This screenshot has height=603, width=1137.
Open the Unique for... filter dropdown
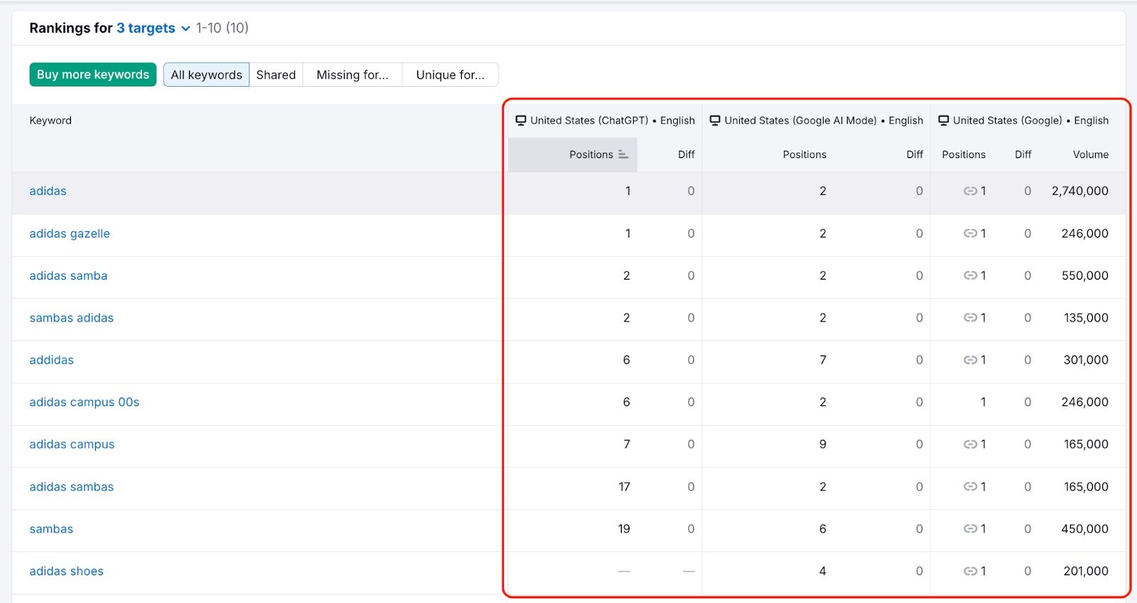pyautogui.click(x=450, y=75)
